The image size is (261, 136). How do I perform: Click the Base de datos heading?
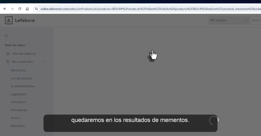[x=15, y=45]
